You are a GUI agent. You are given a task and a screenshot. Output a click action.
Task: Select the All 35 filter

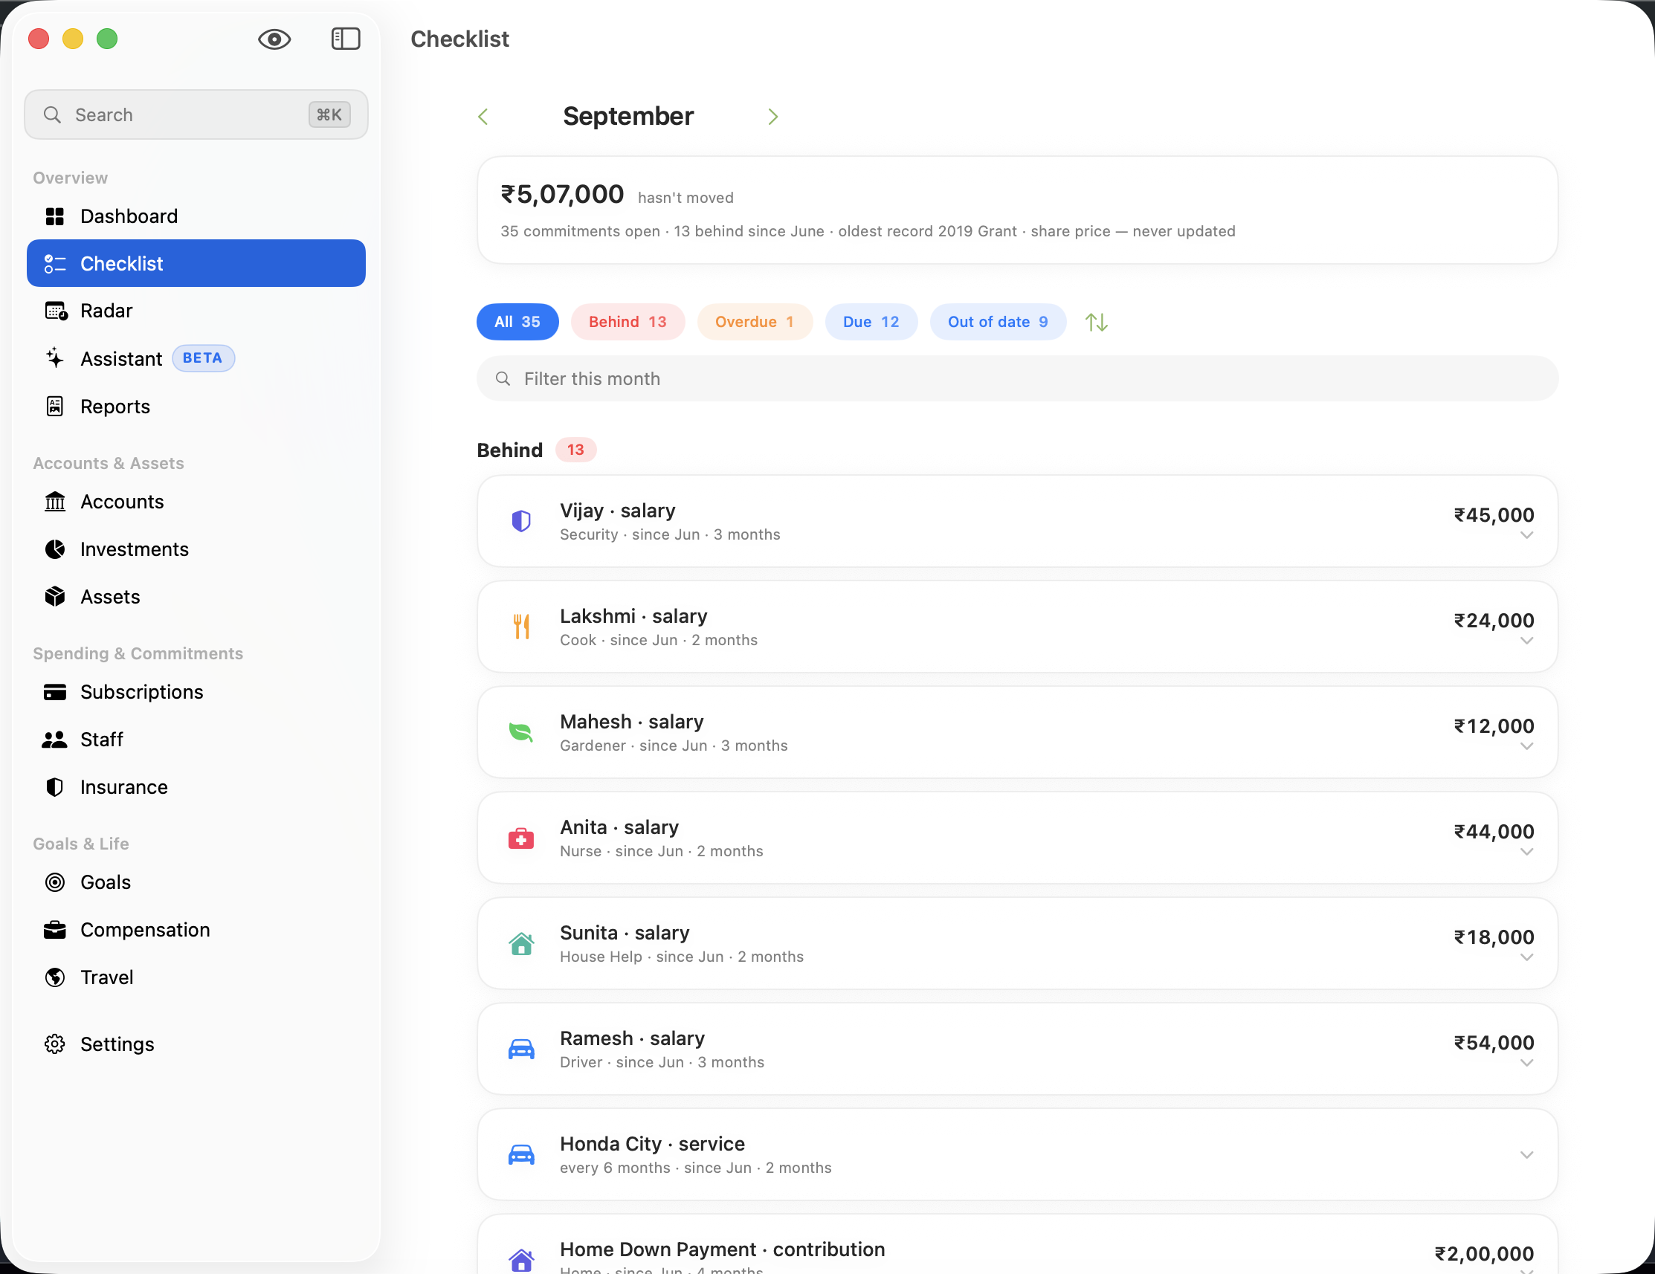(x=517, y=322)
